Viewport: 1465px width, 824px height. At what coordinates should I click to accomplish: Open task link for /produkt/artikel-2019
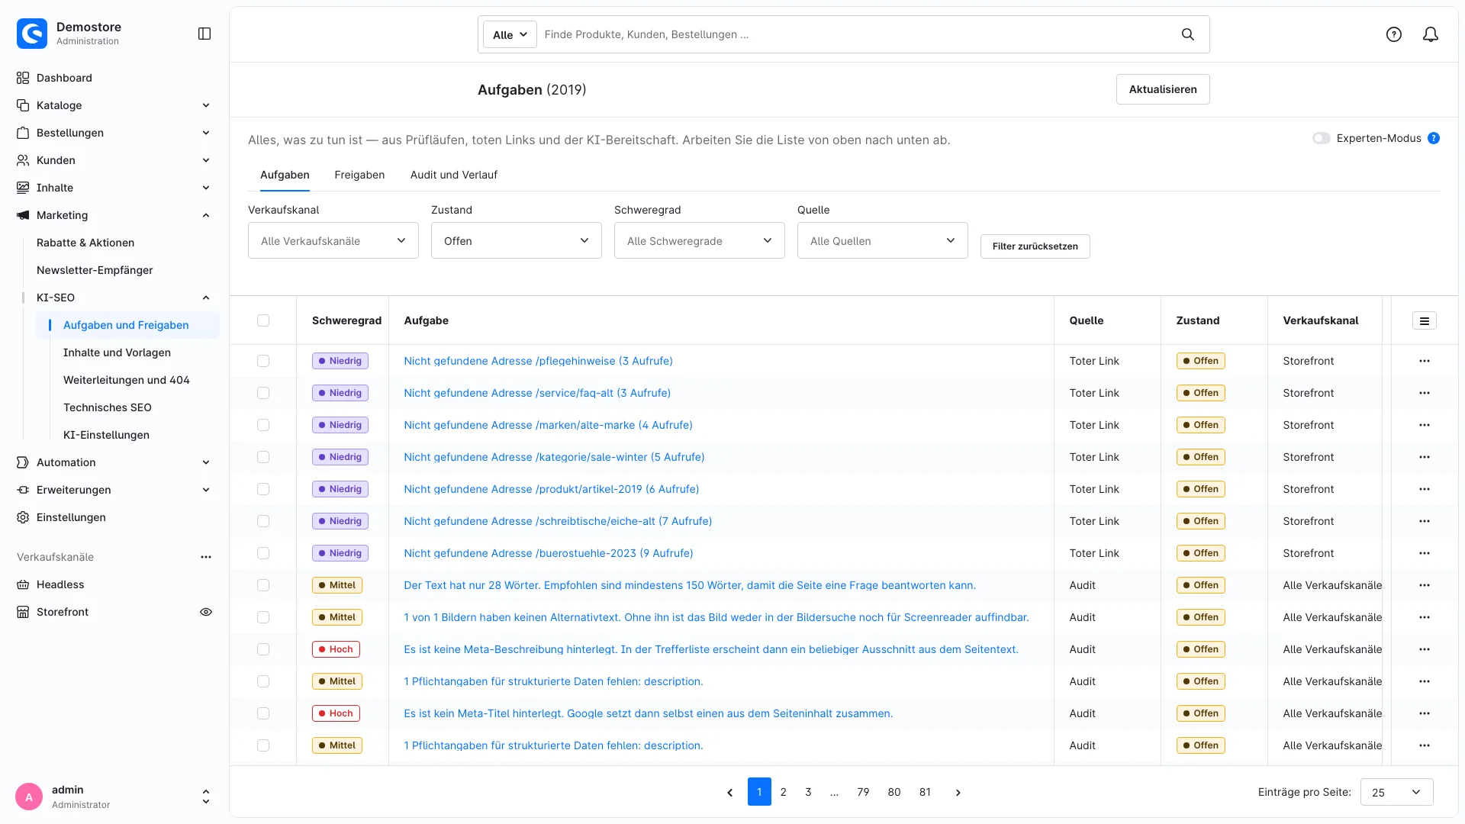pos(552,489)
